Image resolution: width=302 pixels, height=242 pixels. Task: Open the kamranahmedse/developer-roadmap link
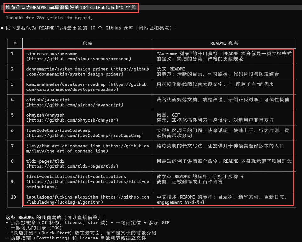point(88,87)
